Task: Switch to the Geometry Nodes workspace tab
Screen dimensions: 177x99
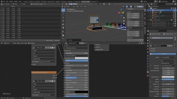Action: coord(85,2)
